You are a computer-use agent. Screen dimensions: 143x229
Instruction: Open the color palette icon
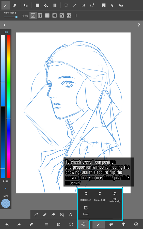coord(111,224)
